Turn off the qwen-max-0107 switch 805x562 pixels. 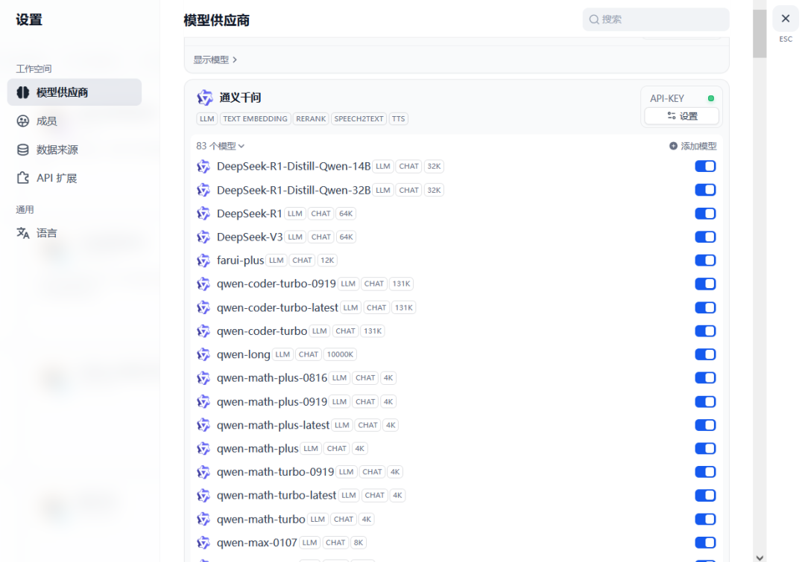(705, 543)
